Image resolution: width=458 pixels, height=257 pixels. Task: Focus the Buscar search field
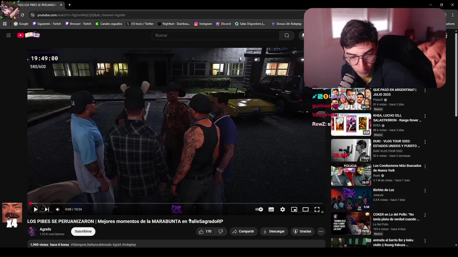click(x=216, y=35)
